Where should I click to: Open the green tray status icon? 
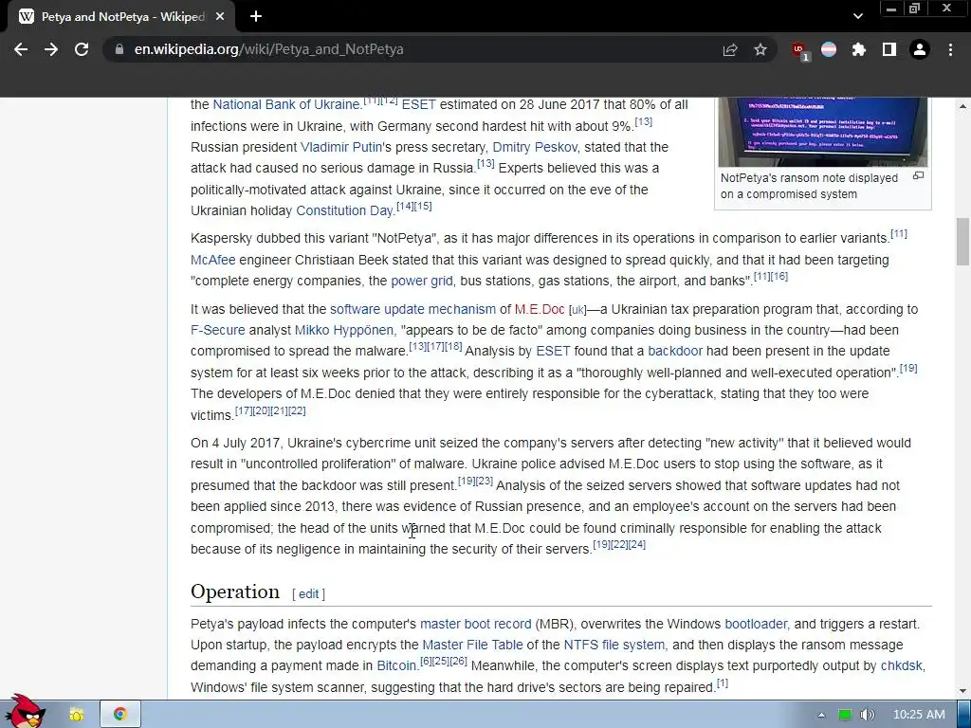[x=844, y=715]
